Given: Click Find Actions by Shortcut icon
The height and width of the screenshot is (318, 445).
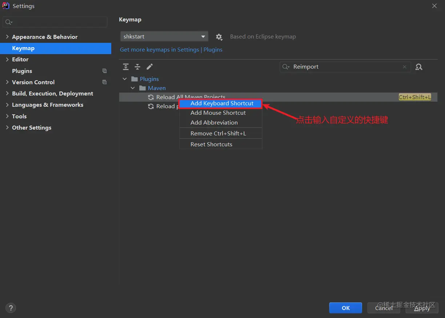Looking at the screenshot, I should 419,67.
